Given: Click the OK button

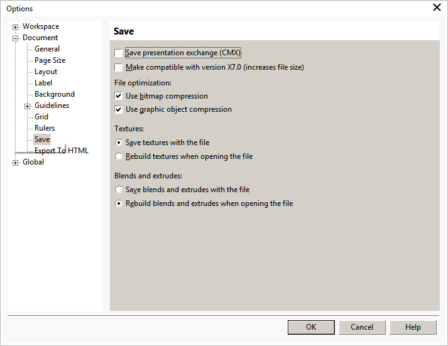Looking at the screenshot, I should [x=311, y=327].
